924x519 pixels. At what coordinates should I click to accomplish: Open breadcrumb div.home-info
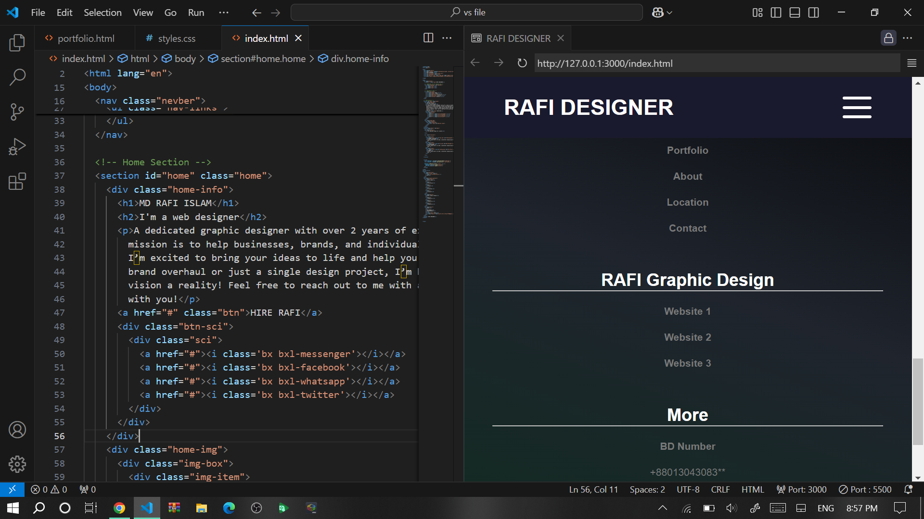coord(354,59)
